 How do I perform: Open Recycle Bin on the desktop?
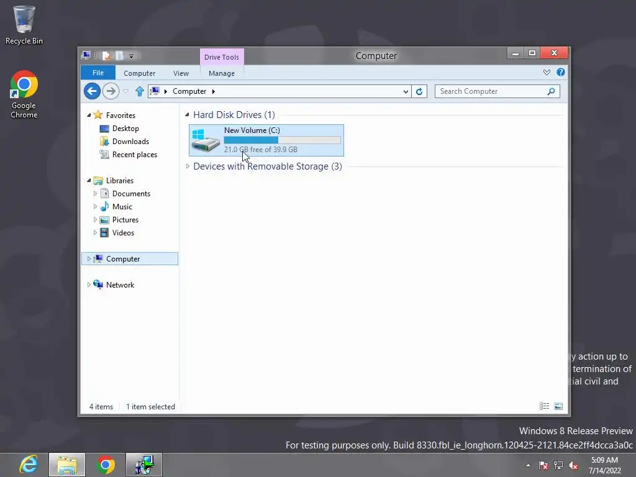24,25
